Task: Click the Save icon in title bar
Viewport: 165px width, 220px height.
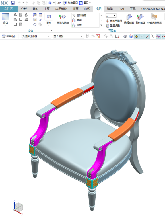Action: pos(13,3)
